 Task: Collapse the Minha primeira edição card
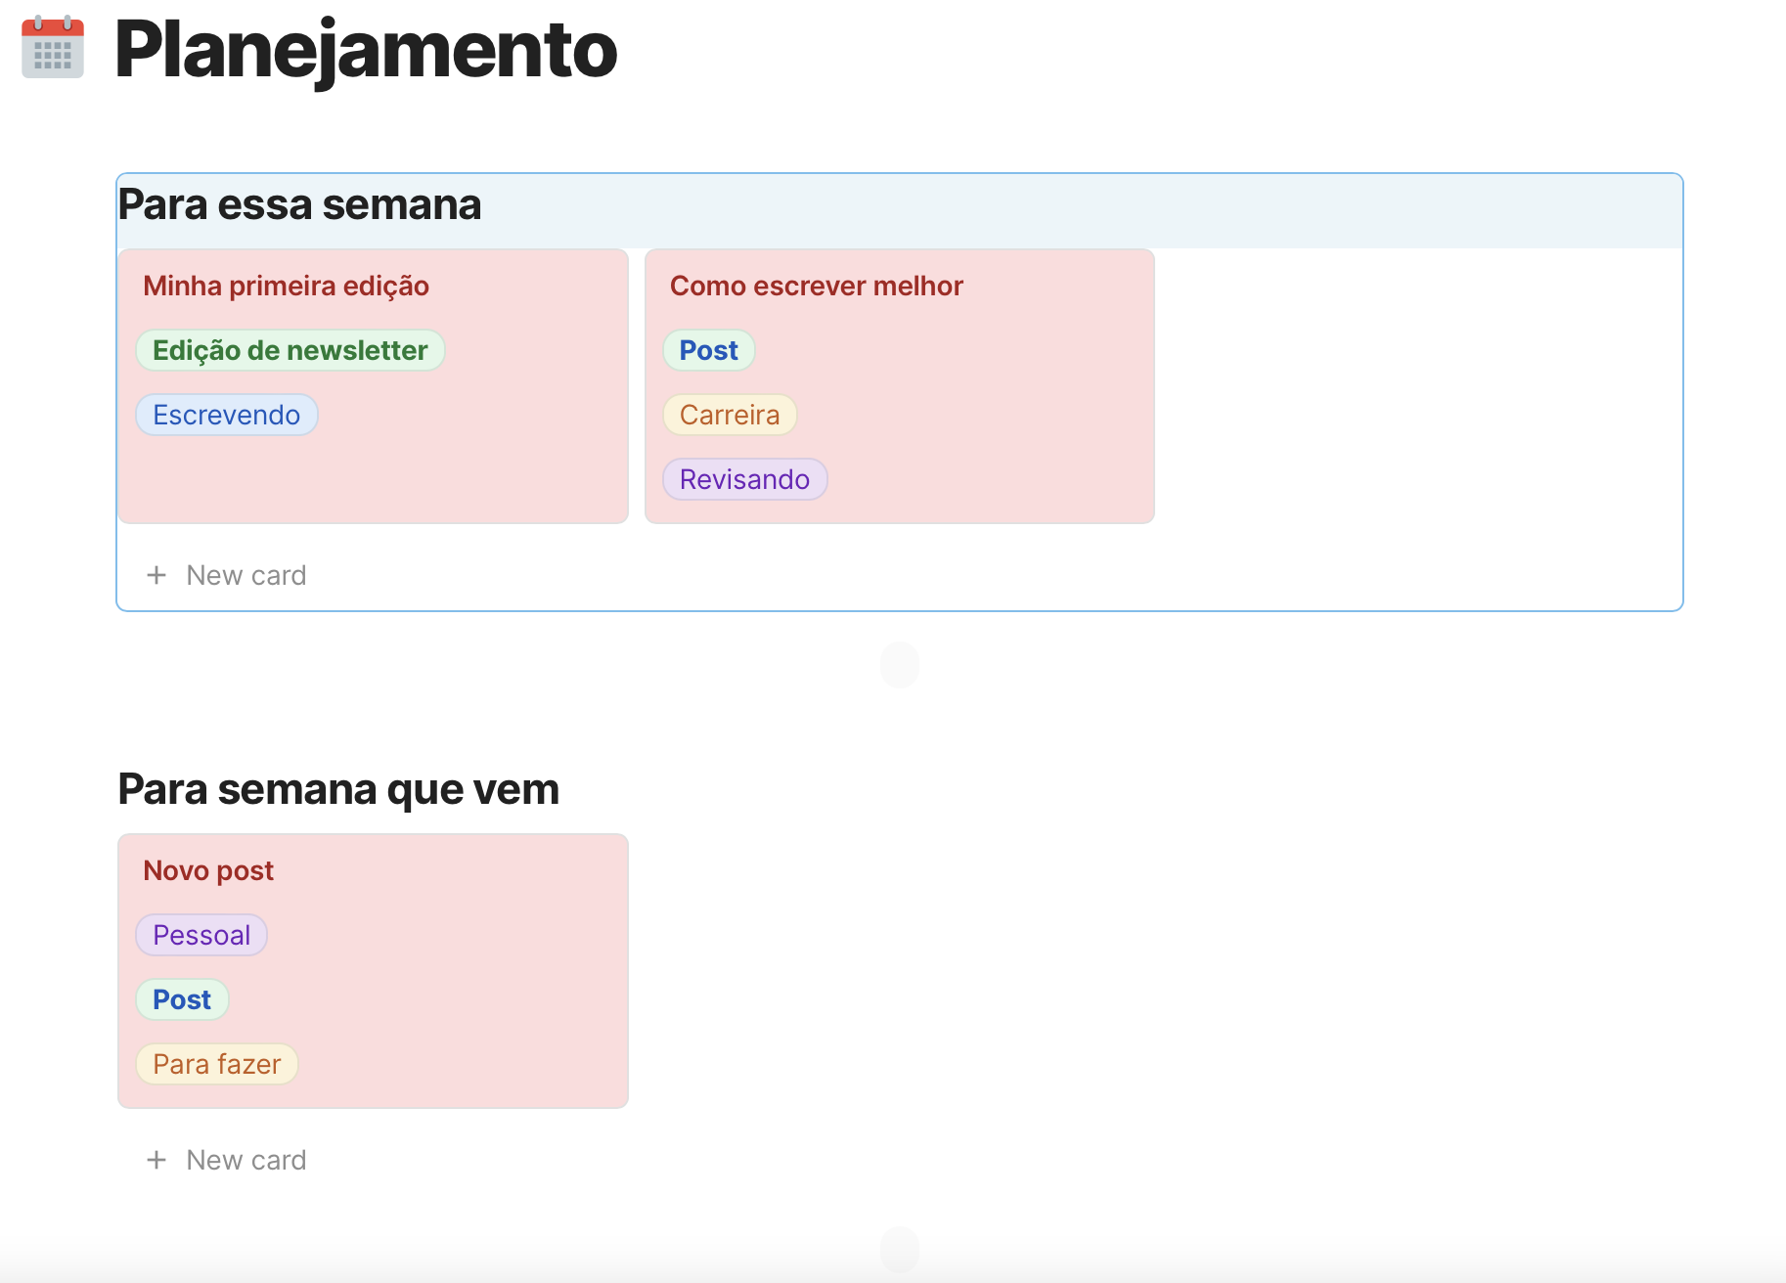(286, 286)
